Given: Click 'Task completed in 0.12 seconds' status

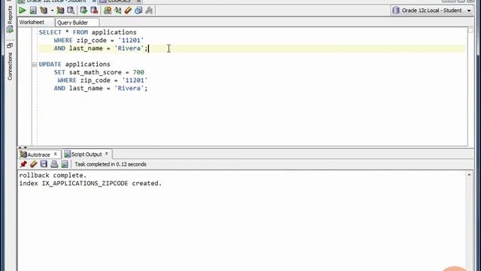Looking at the screenshot, I should [110, 164].
